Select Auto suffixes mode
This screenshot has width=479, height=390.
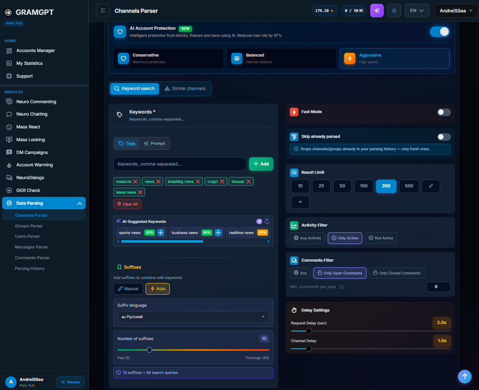157,289
